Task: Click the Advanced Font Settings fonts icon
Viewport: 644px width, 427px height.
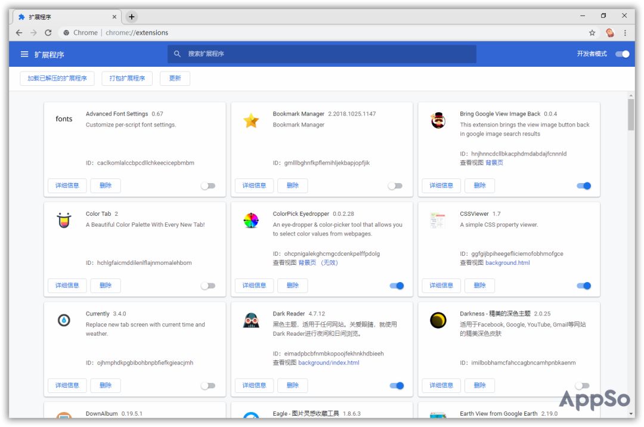Action: [64, 119]
